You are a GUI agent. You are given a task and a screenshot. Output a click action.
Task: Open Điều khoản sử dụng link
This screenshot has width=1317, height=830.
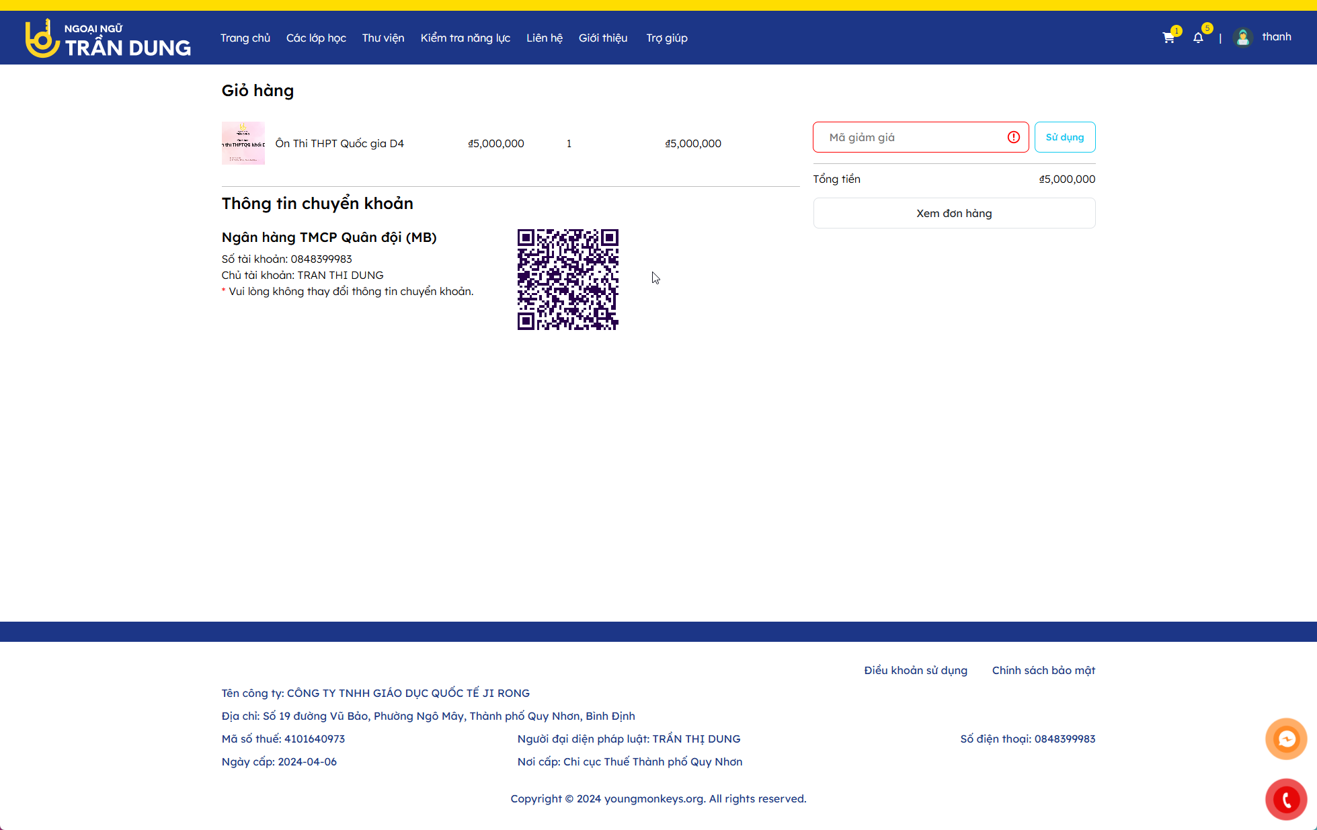(x=916, y=670)
